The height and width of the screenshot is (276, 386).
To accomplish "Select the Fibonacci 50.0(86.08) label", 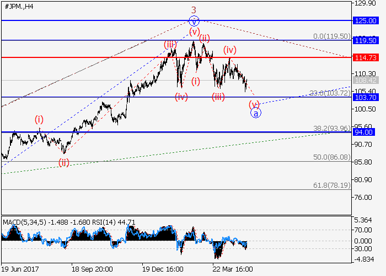I will [333, 157].
